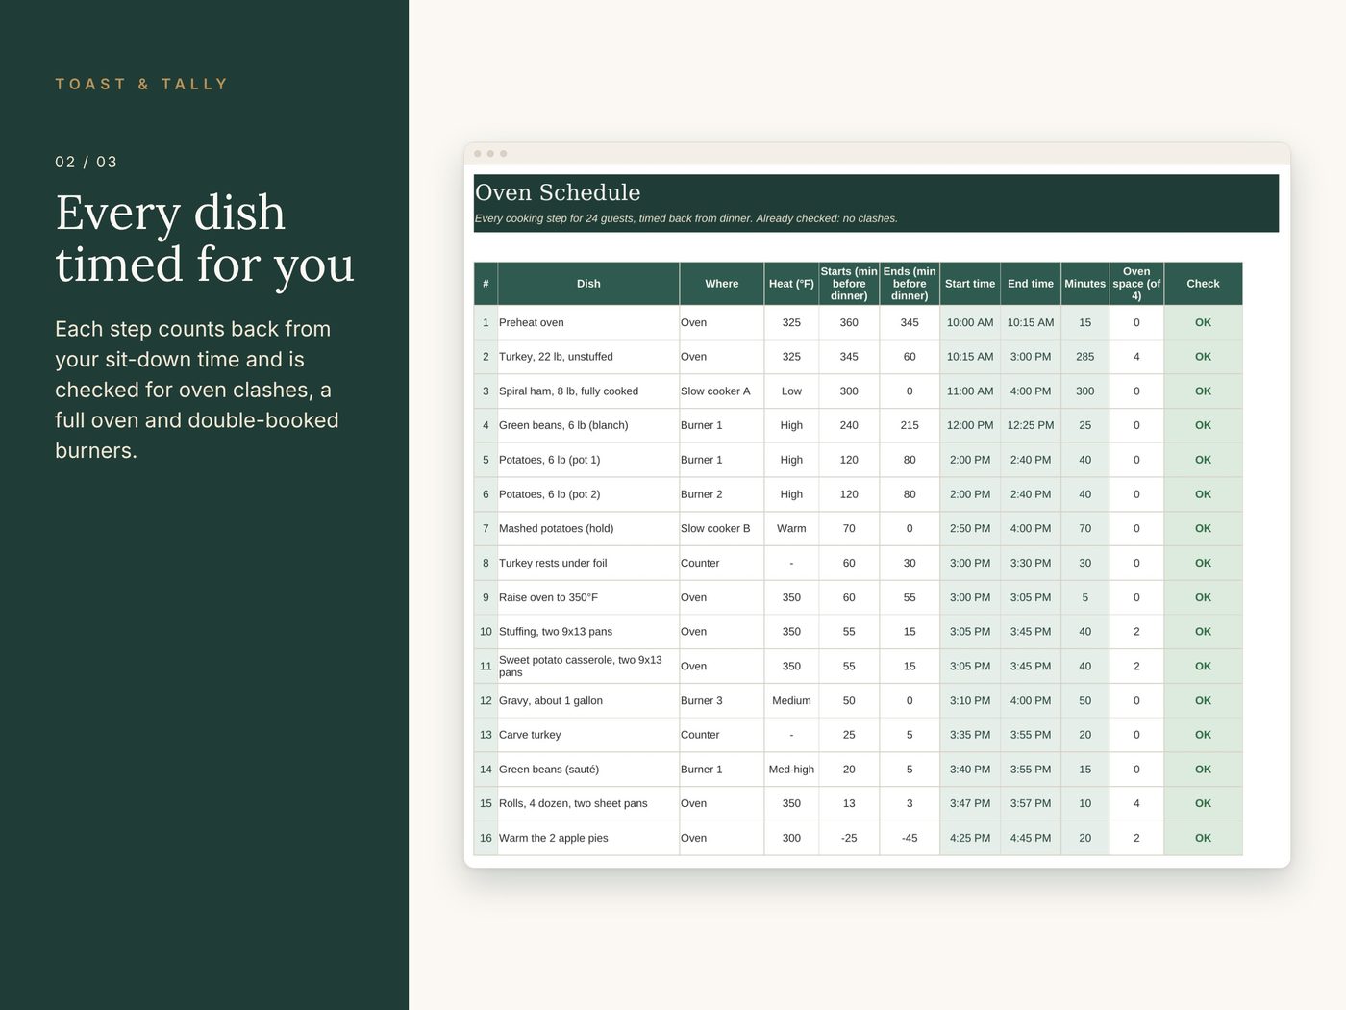This screenshot has height=1010, width=1346.
Task: Select the Where column header
Action: point(722,284)
